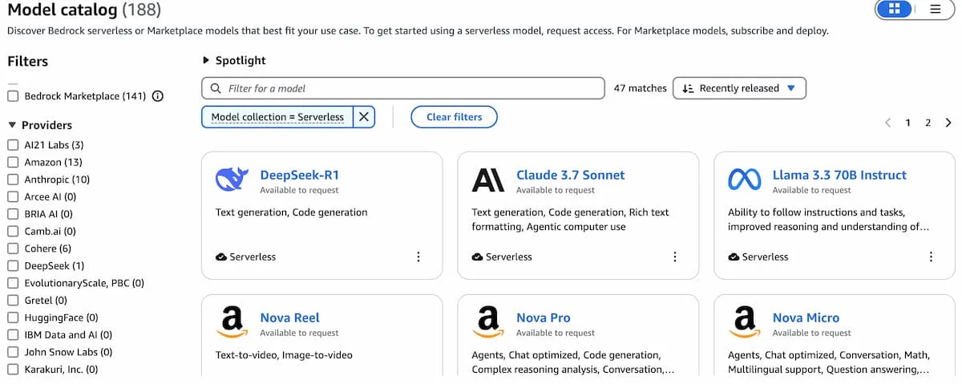
Task: Check the Anthropic (10) provider
Action: coord(13,180)
